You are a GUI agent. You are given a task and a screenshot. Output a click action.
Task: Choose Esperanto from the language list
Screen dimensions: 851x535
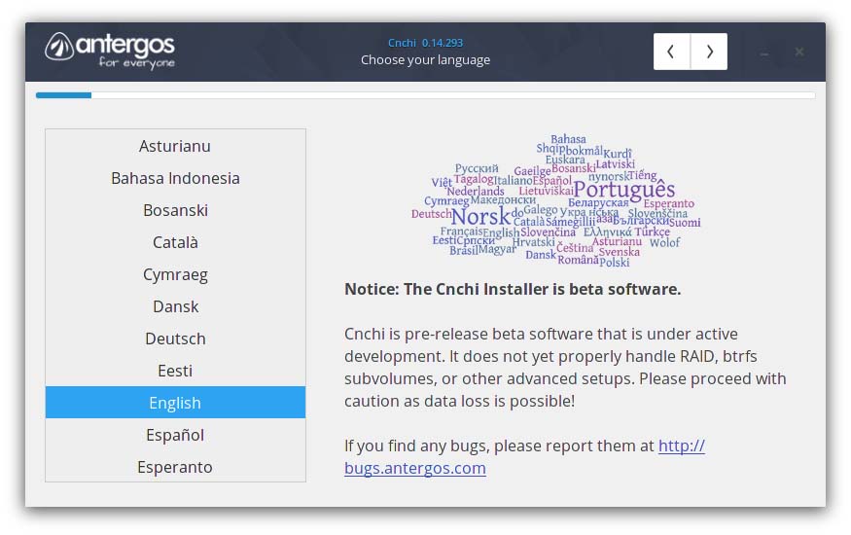click(175, 466)
